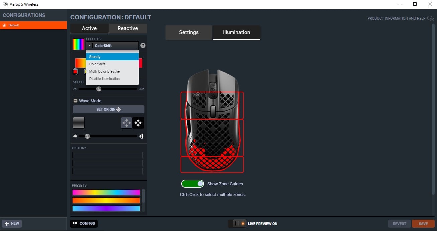Click the product information help chat icon

click(x=430, y=19)
